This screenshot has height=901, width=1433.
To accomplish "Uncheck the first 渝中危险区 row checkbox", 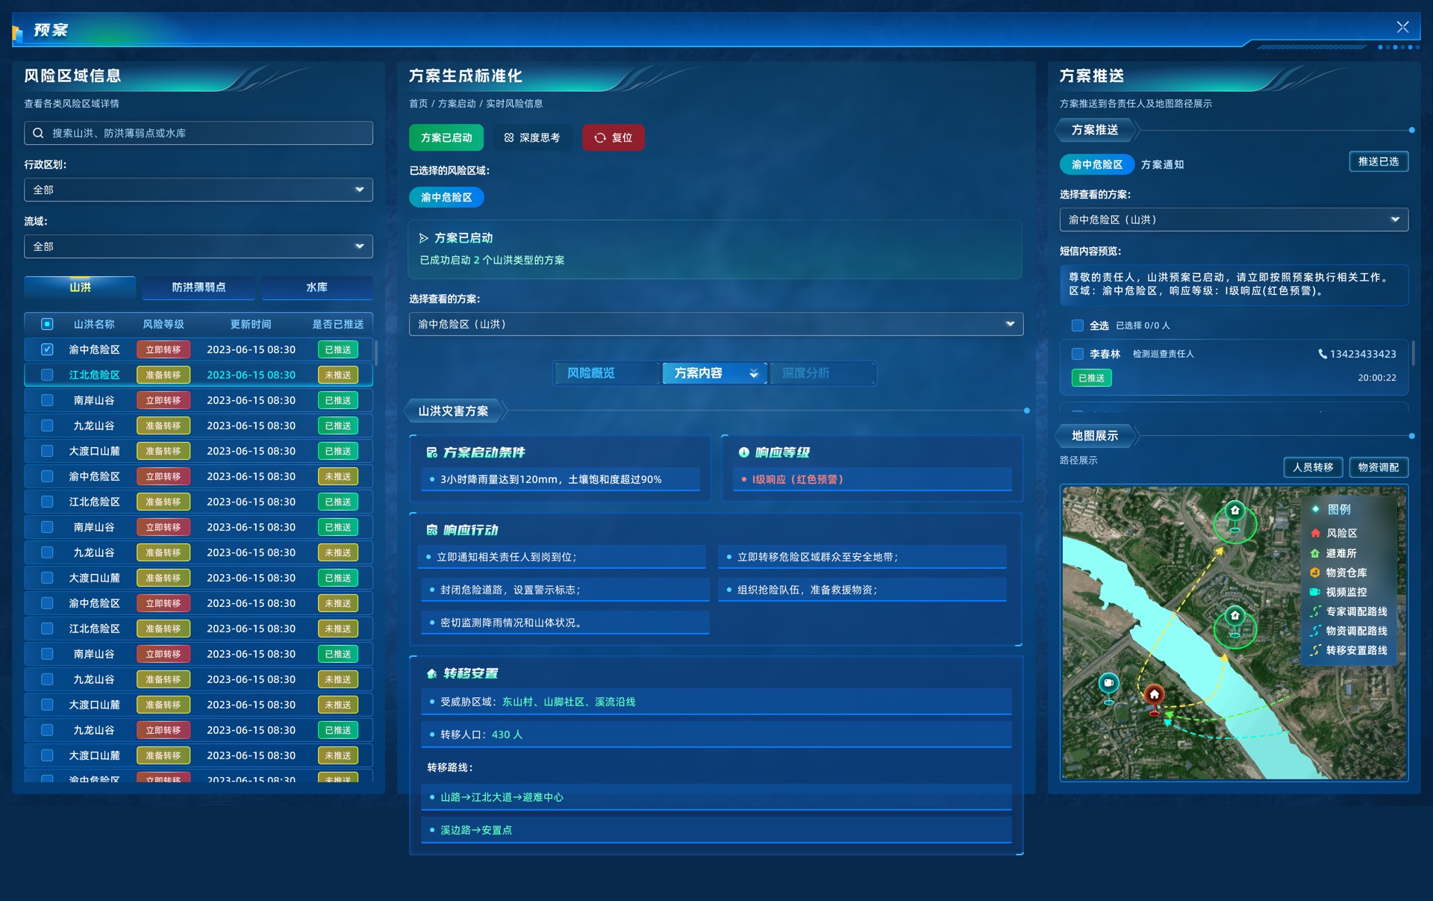I will point(47,349).
